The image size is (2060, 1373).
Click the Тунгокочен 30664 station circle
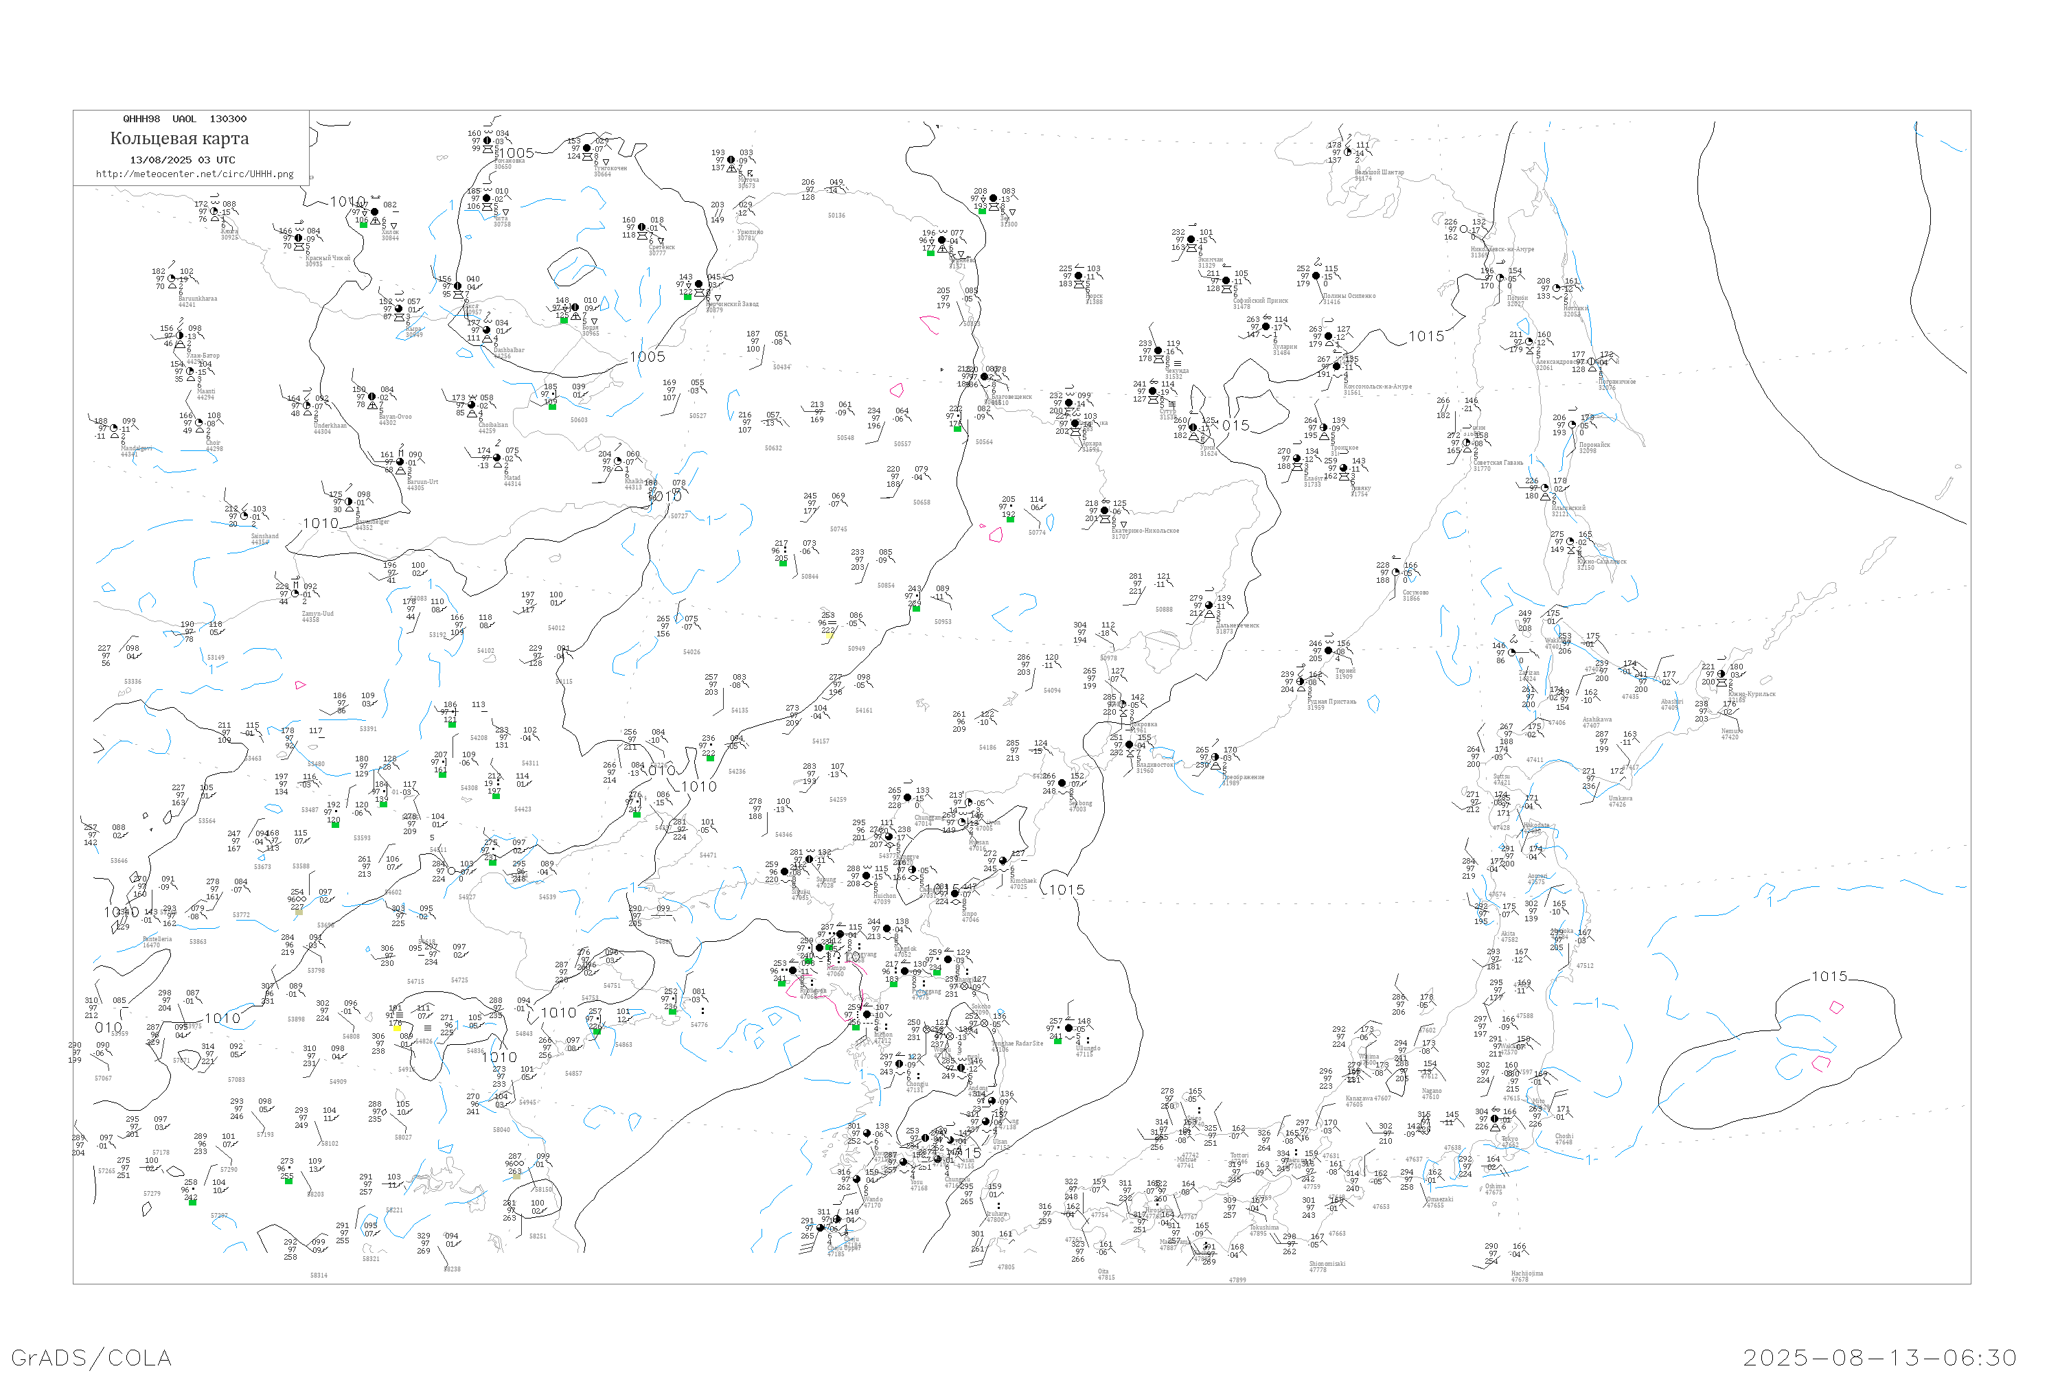click(587, 149)
